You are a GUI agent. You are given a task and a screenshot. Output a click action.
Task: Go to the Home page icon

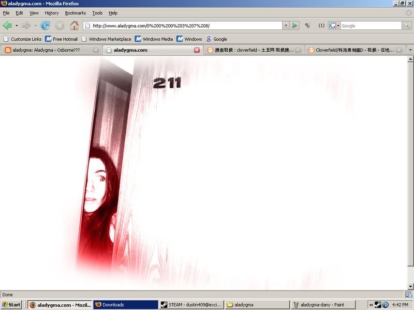point(75,25)
